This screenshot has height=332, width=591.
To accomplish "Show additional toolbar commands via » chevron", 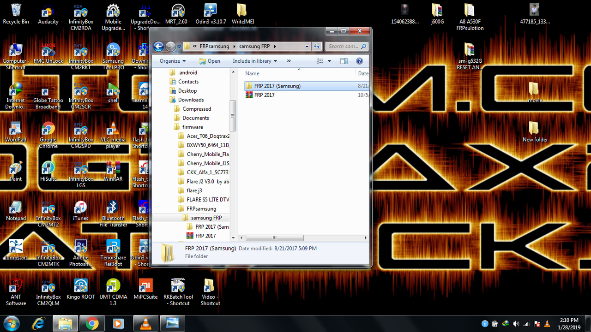I will 289,61.
